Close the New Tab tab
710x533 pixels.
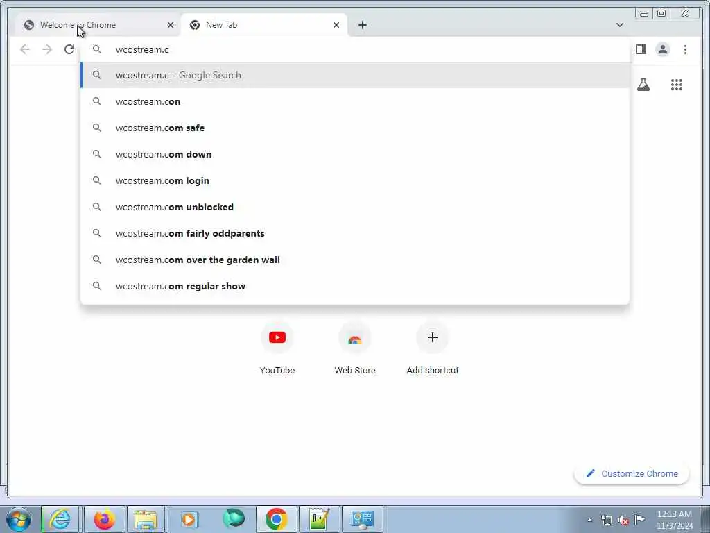[x=336, y=25]
